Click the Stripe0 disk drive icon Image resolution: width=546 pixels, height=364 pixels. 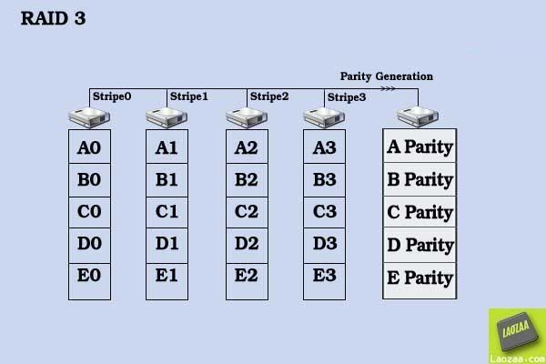89,117
